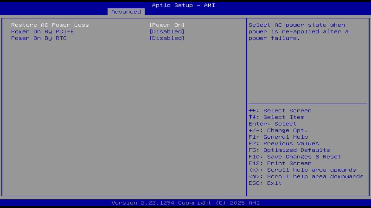
Task: Open the Power On By RTC option
Action: coord(39,38)
